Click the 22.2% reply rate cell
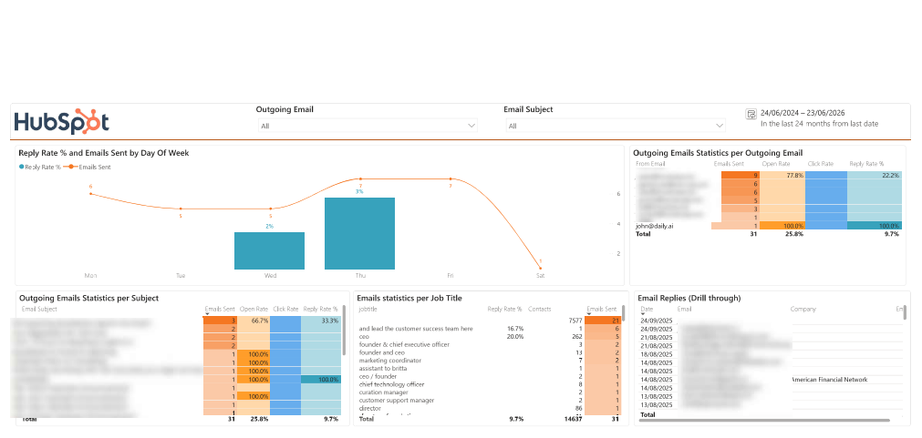 875,175
